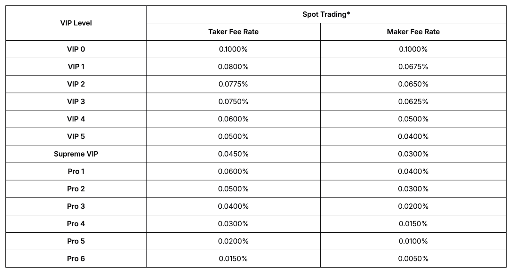Screen dimensions: 512x273
Task: Select the VIP 5 row label
Action: click(x=76, y=136)
